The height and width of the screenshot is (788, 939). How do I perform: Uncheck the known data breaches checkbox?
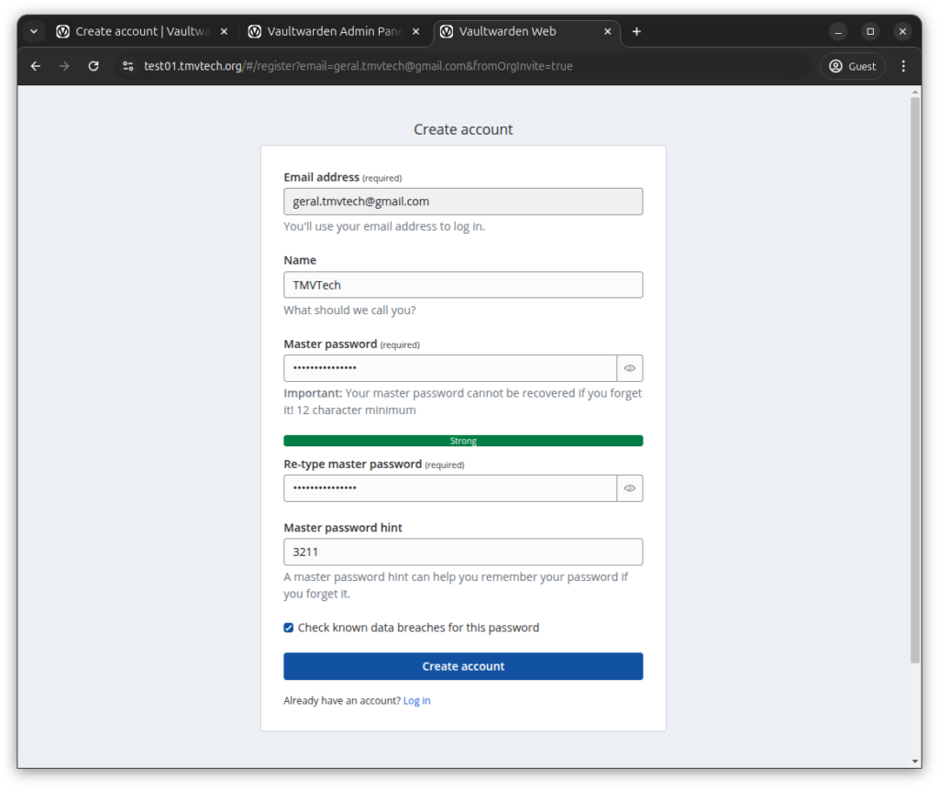[x=289, y=628]
